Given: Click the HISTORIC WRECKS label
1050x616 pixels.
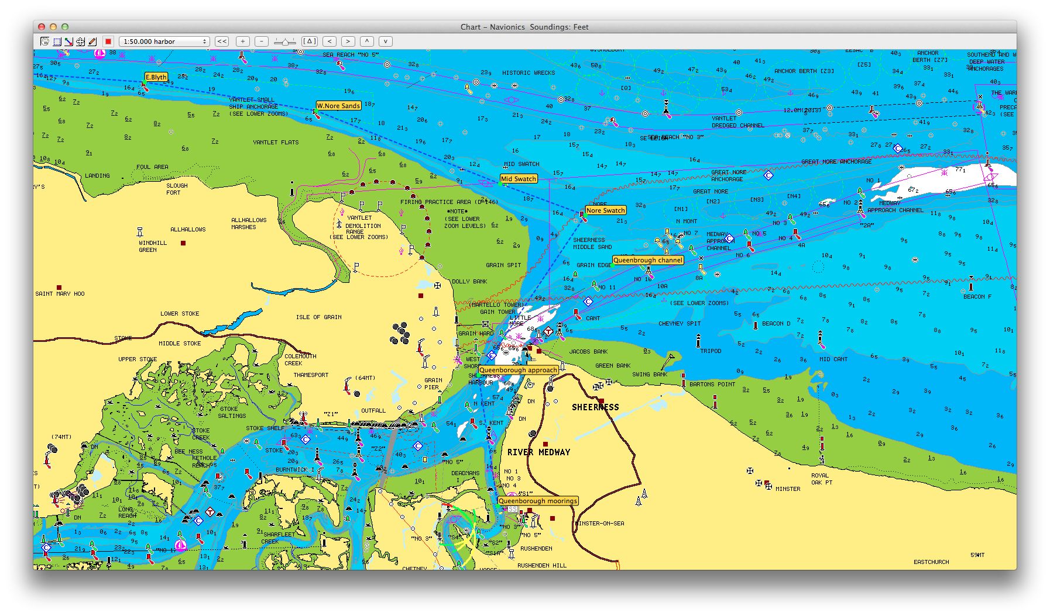Looking at the screenshot, I should tap(529, 73).
